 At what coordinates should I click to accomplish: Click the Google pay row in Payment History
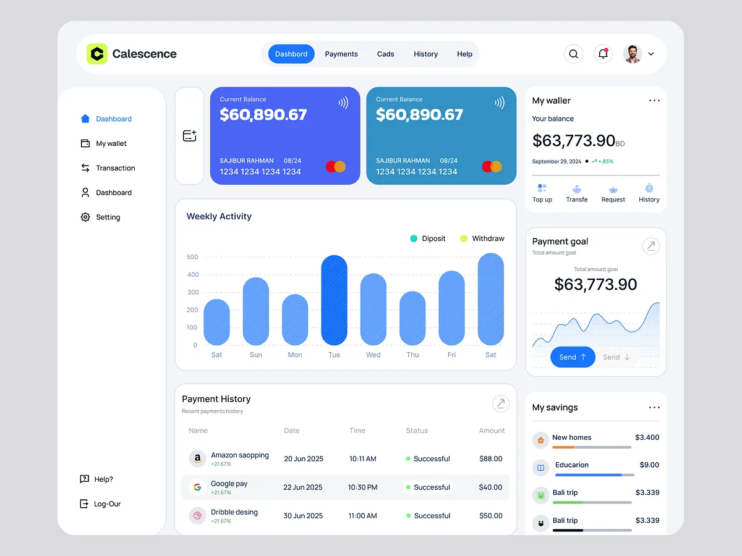point(346,487)
